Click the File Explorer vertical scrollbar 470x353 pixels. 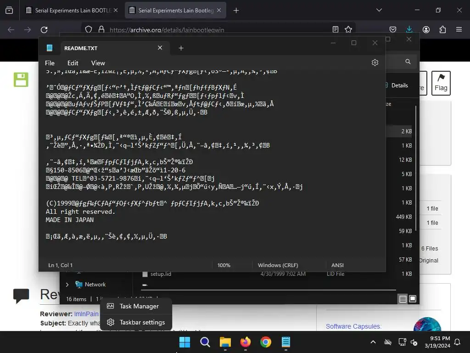pos(416,168)
